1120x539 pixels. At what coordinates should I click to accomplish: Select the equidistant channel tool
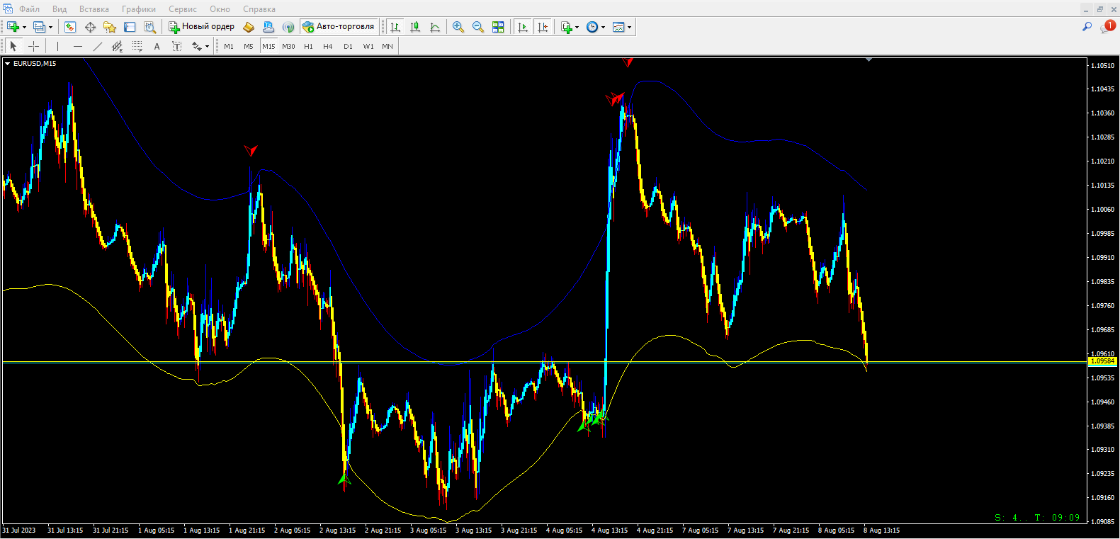[x=117, y=46]
